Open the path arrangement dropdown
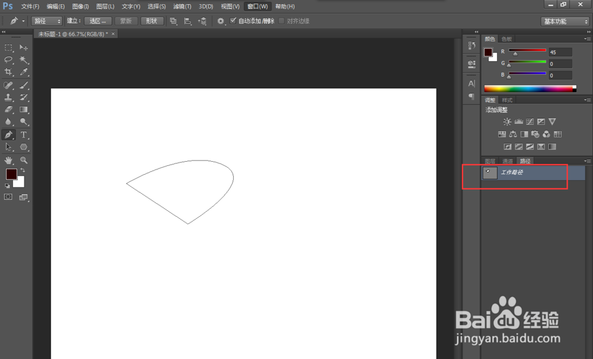 pos(202,21)
